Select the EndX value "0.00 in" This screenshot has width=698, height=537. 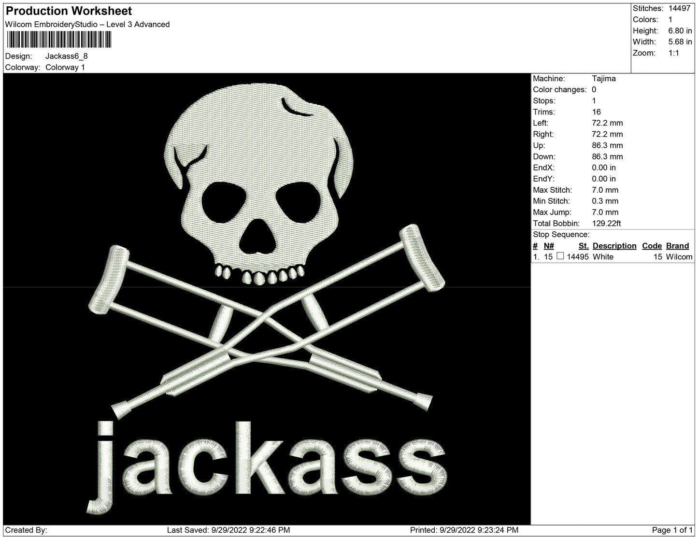pyautogui.click(x=604, y=168)
